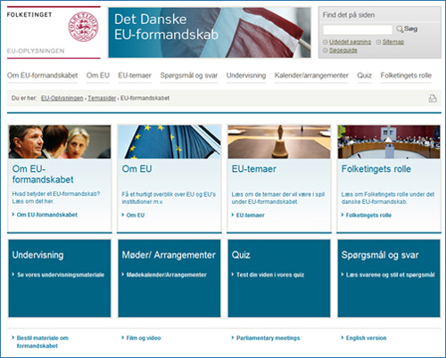Screen dimensions: 446x358
Task: Go to Temasider breadcrumb
Action: 102,98
